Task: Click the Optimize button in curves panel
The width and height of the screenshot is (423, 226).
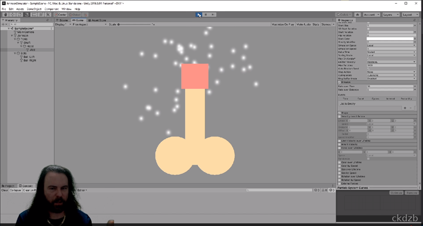Action: 396,193
